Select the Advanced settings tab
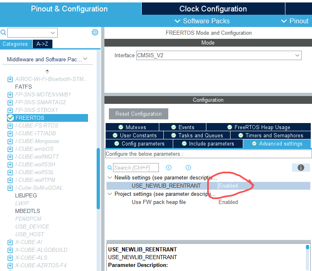 [x=277, y=143]
